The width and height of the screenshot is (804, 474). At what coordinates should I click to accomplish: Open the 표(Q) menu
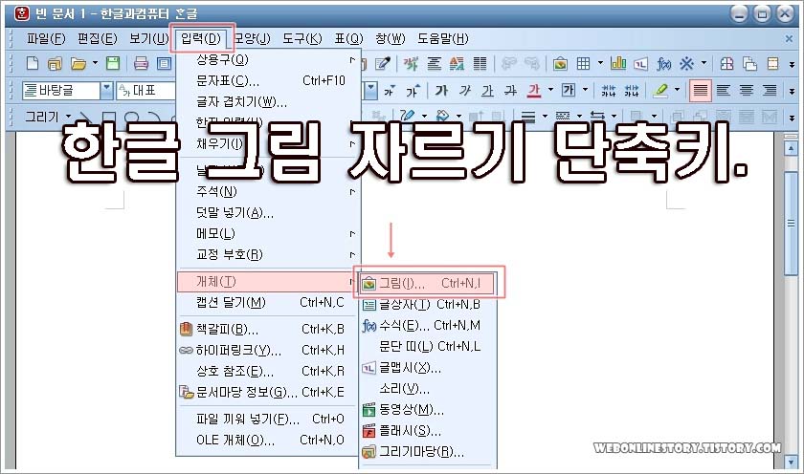click(x=348, y=39)
